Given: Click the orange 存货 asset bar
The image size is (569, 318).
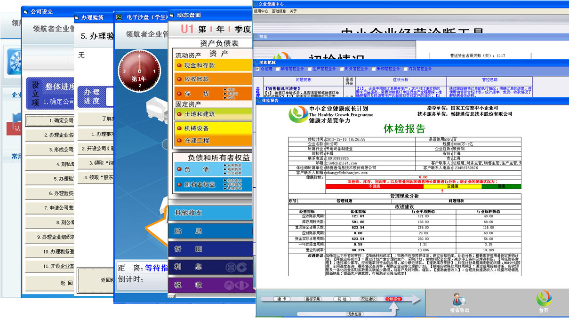Looking at the screenshot, I should point(213,93).
